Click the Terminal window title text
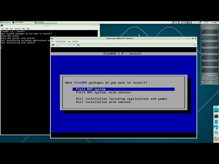219x164 pixels. tap(46, 26)
